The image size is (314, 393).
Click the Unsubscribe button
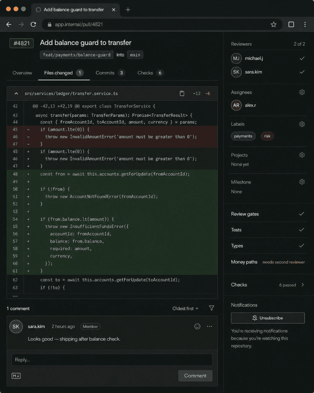tap(268, 318)
